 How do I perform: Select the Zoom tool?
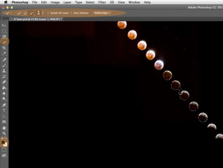pyautogui.click(x=4, y=133)
